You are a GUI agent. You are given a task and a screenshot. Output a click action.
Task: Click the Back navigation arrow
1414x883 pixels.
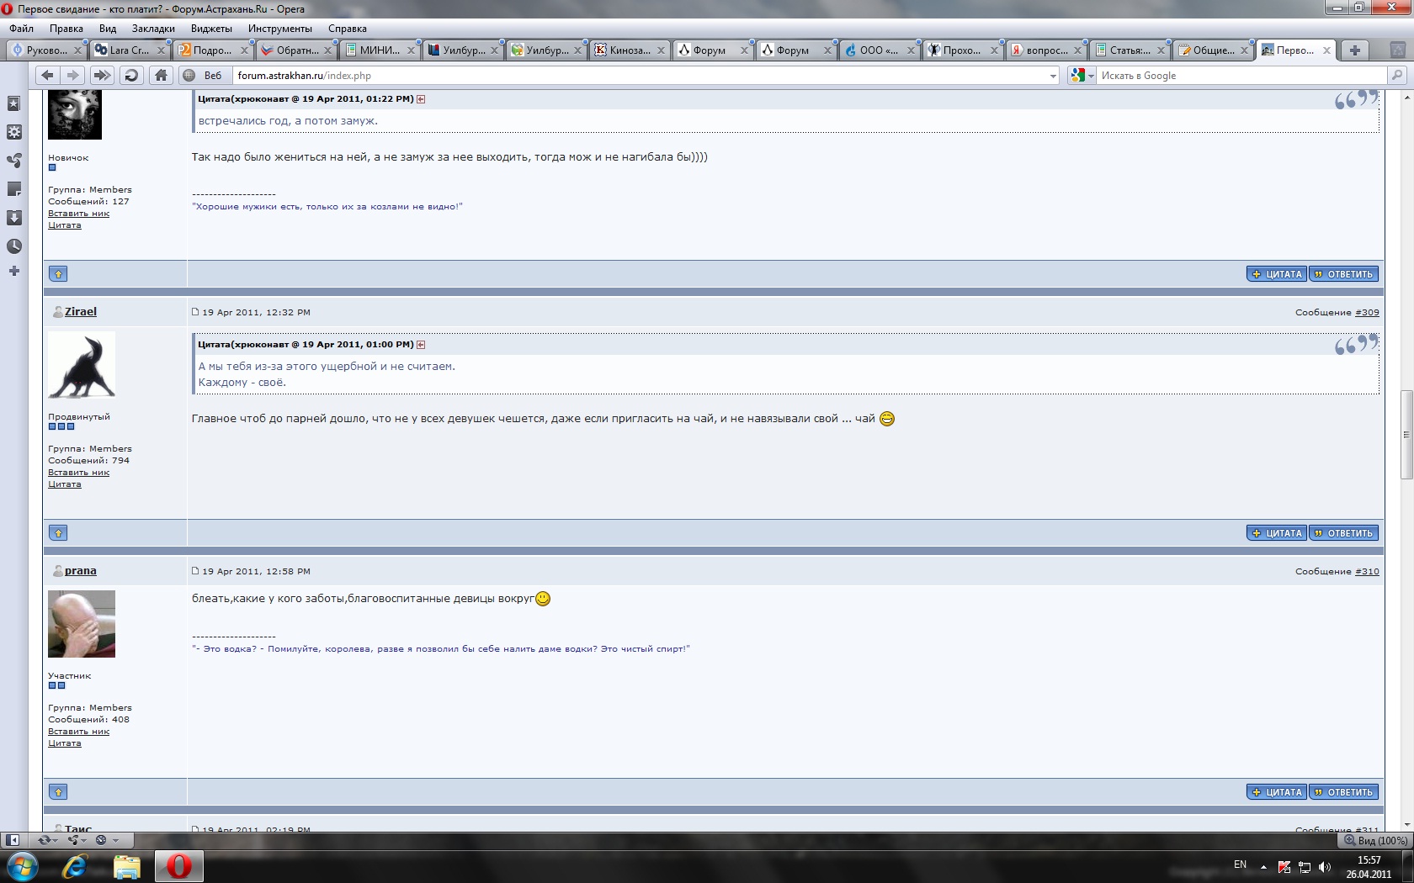pos(47,76)
